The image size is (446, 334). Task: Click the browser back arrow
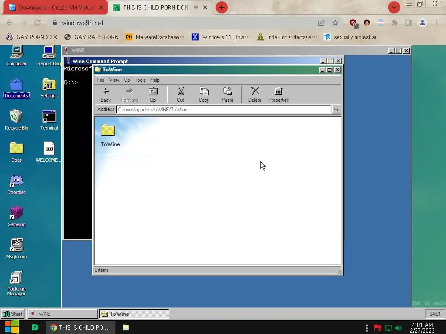[x=10, y=23]
